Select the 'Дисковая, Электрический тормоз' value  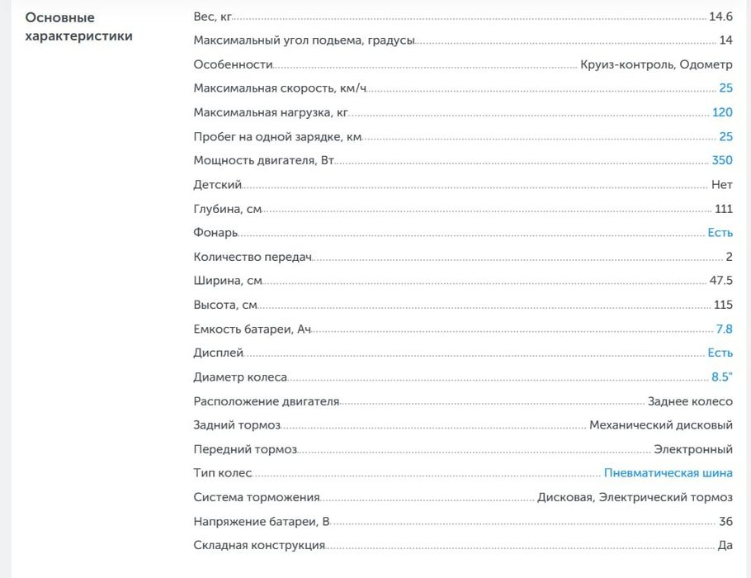click(x=634, y=497)
